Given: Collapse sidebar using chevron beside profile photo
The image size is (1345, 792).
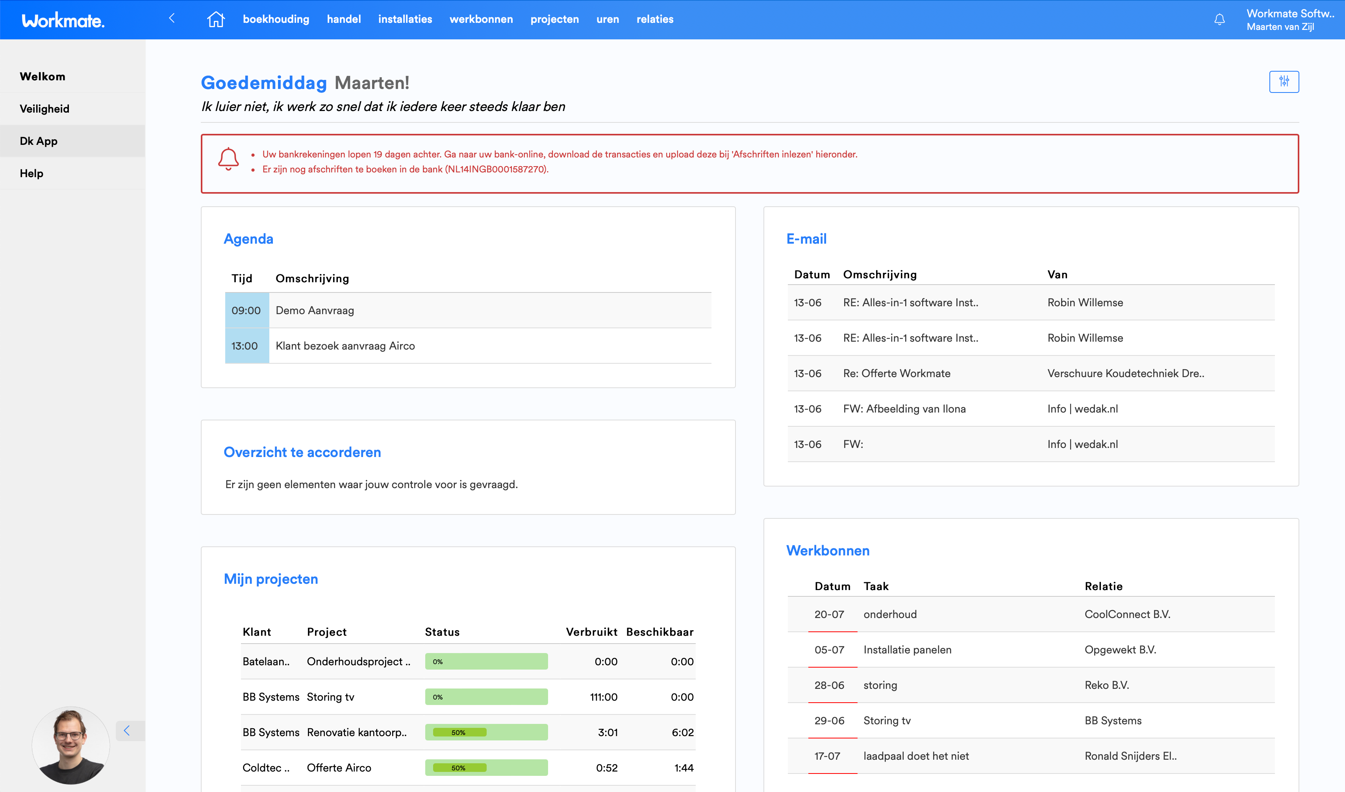Looking at the screenshot, I should coord(127,731).
